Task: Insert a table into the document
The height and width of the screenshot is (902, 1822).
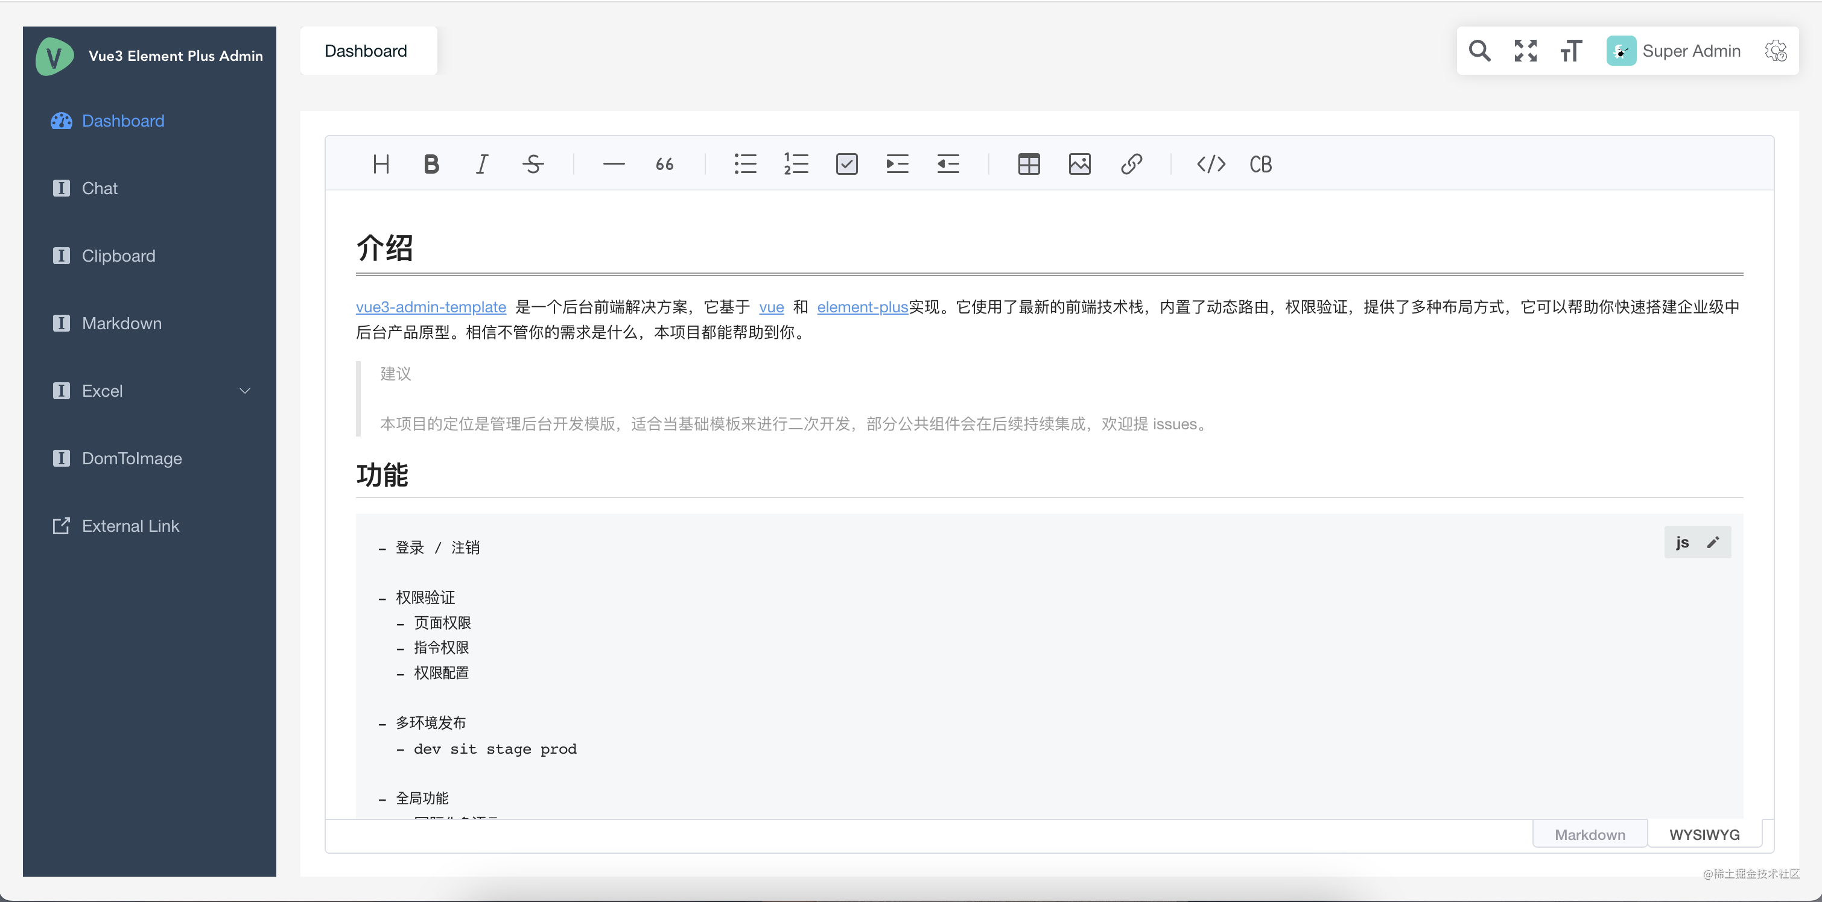Action: pyautogui.click(x=1029, y=164)
